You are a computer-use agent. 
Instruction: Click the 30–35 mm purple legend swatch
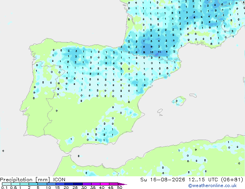tap(87, 184)
